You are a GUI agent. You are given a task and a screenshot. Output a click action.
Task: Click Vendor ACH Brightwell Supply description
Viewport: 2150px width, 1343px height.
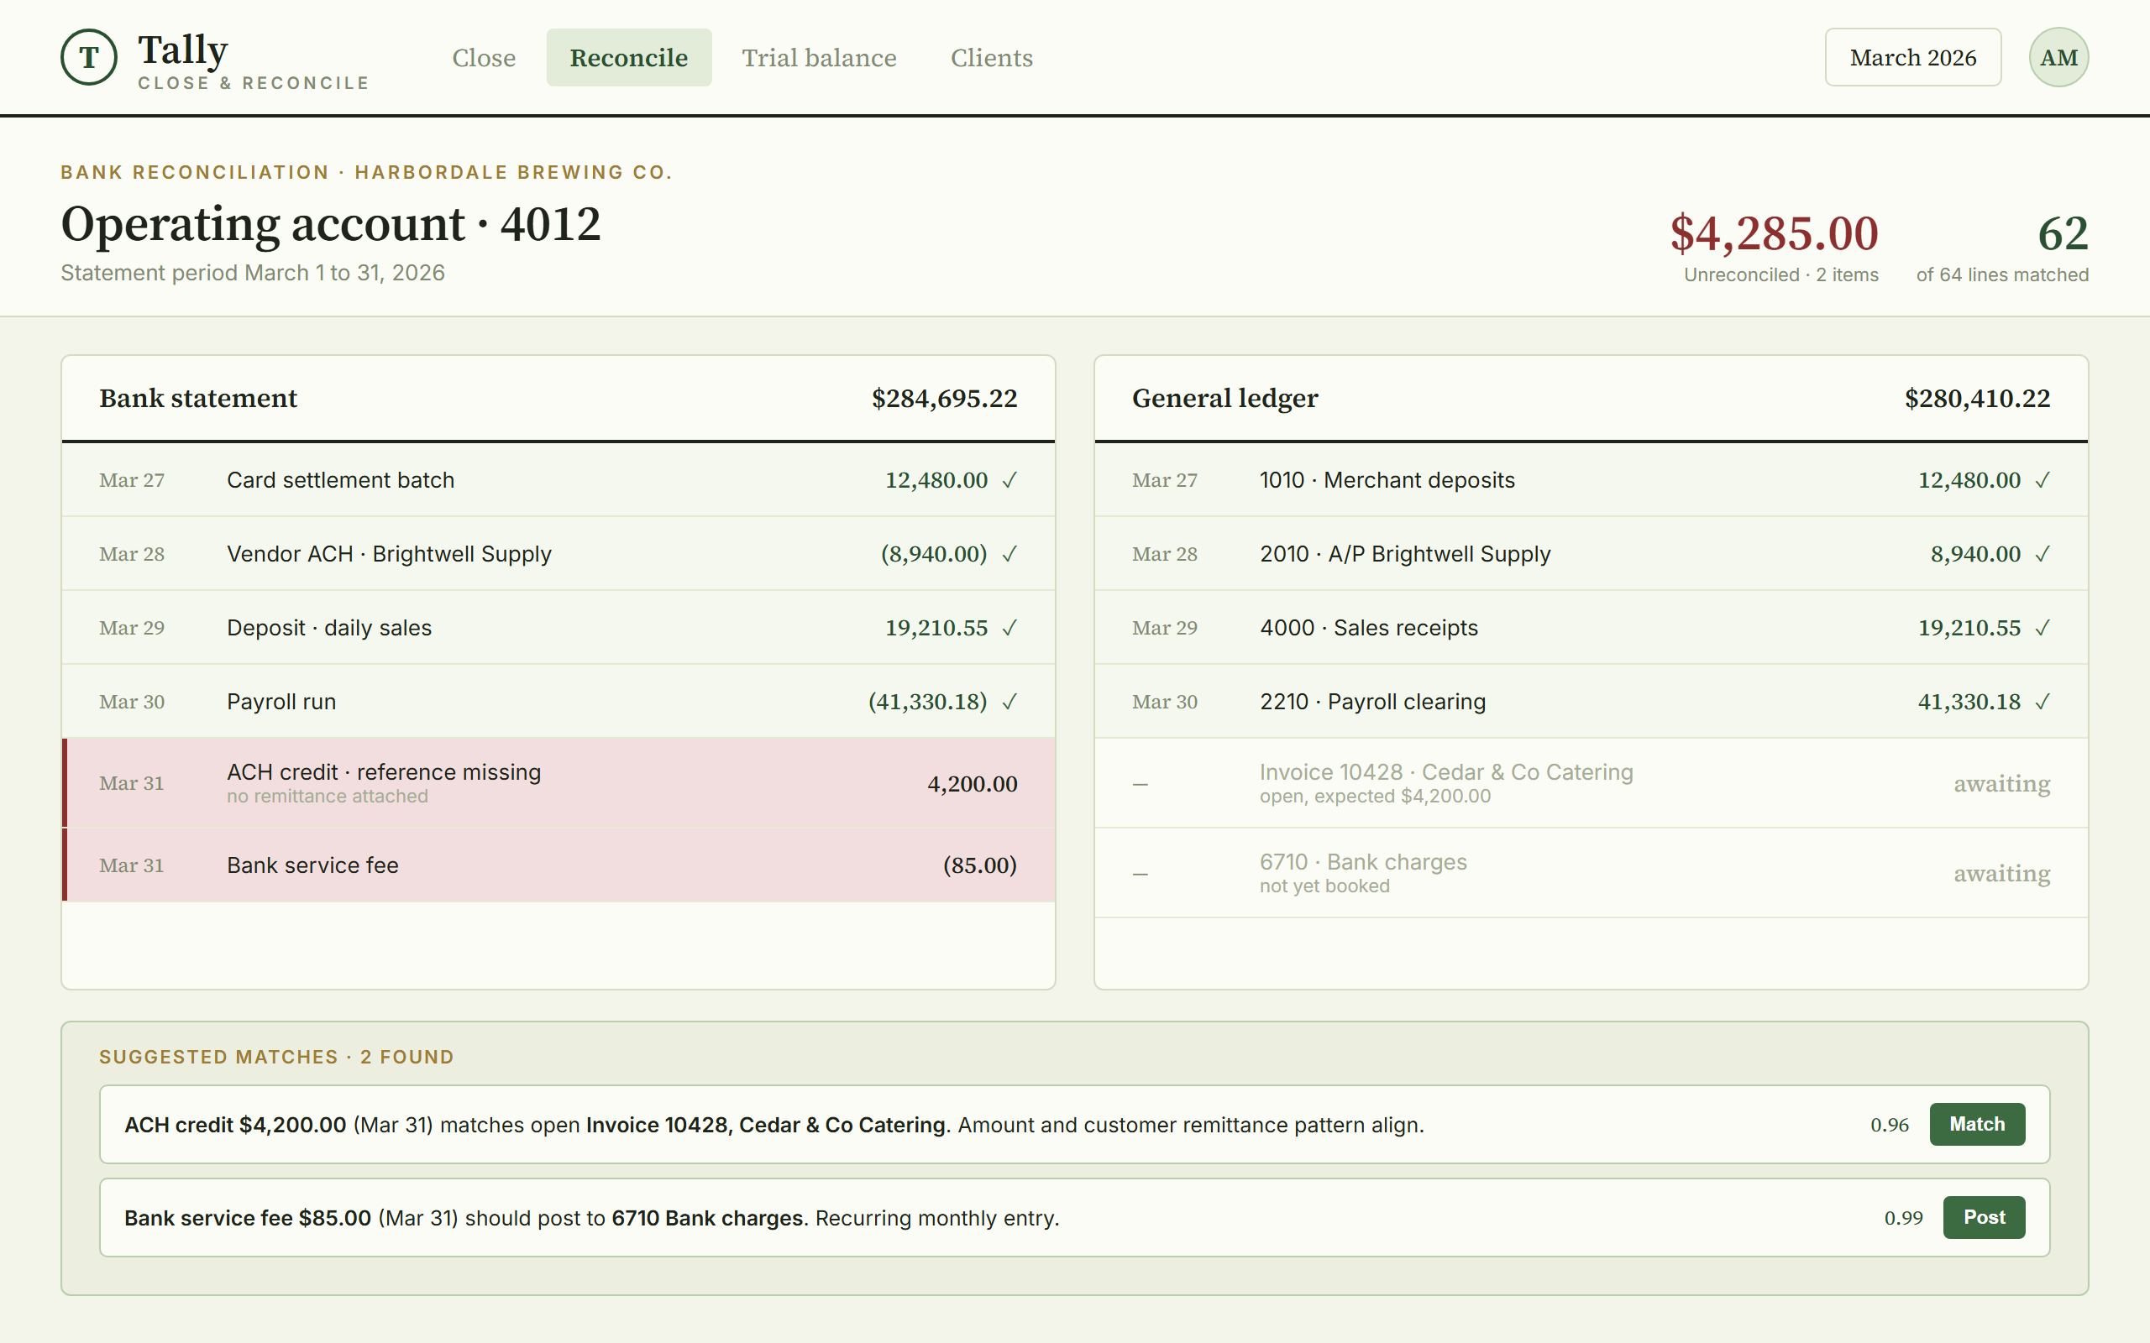click(x=389, y=554)
